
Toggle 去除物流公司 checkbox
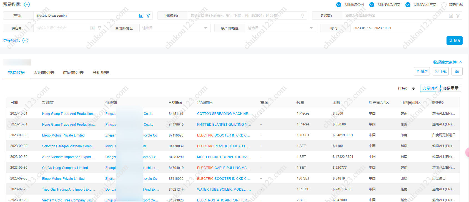(x=339, y=5)
